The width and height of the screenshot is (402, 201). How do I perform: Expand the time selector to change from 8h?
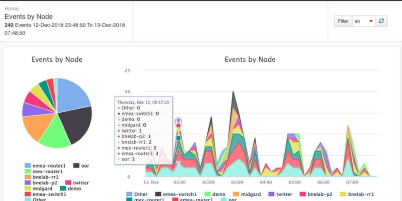[363, 21]
